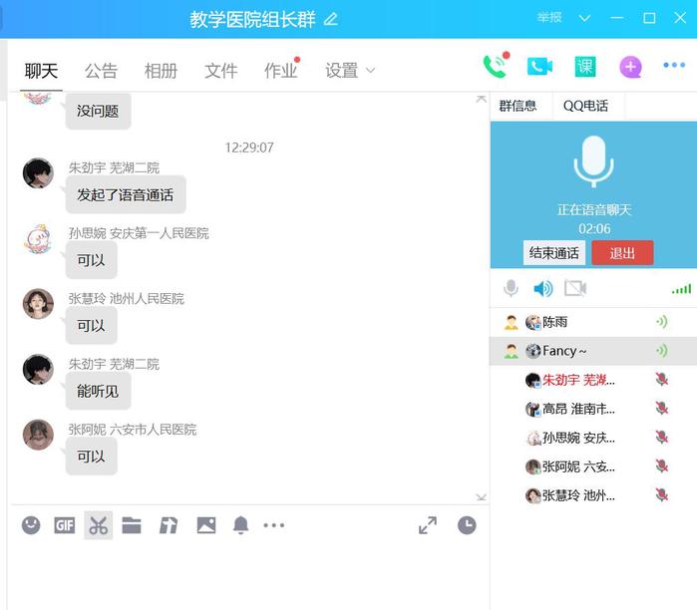Toggle mute for 朱劲宇 in call list
697x610 pixels.
662,380
